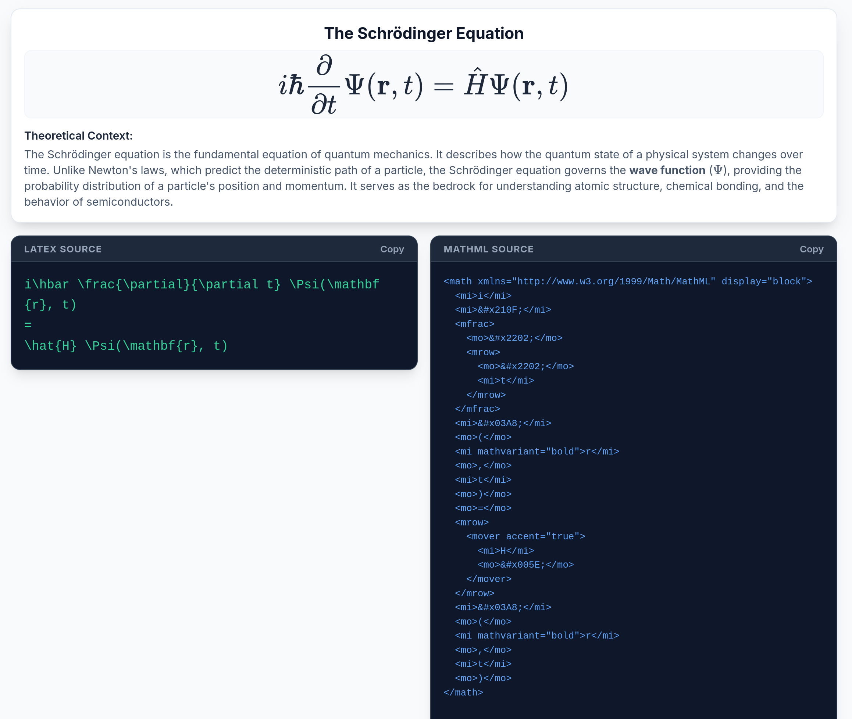Click the '</mfrac>' closing tag line

478,409
